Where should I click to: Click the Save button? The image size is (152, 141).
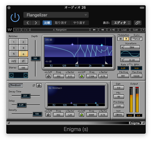pos(135,30)
